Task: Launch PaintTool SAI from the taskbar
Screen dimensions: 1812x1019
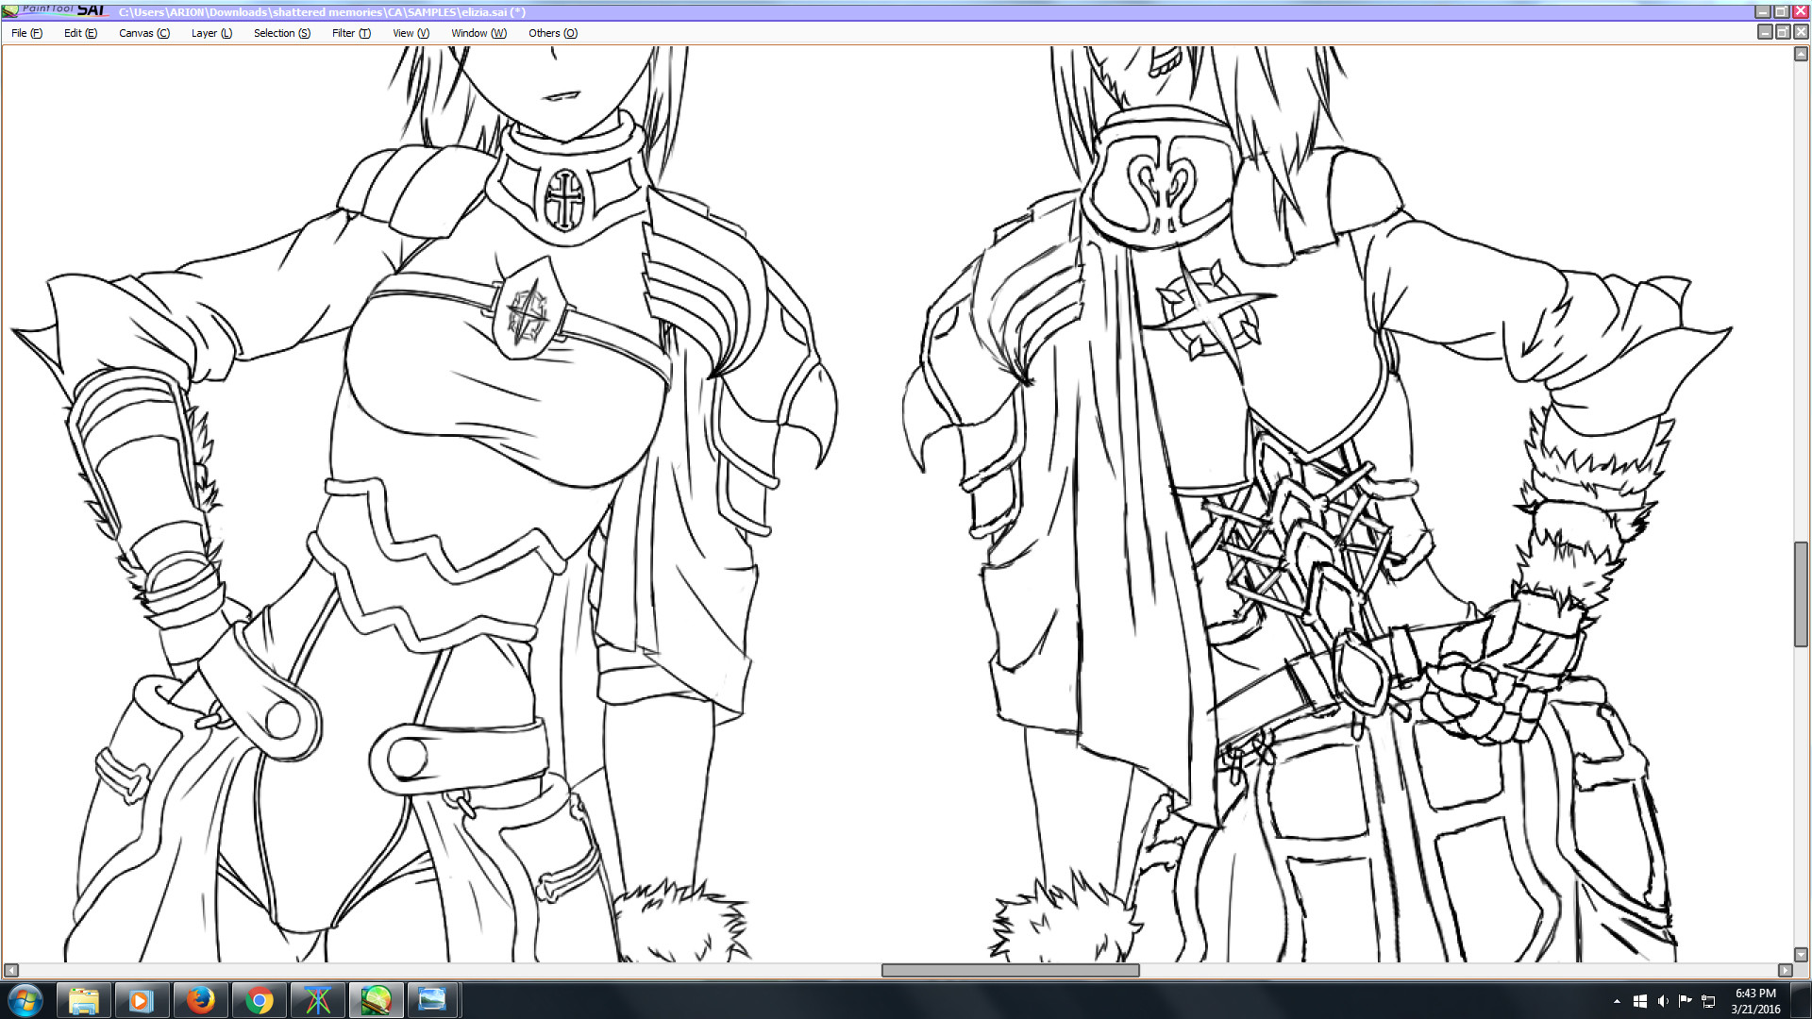Action: tap(376, 999)
